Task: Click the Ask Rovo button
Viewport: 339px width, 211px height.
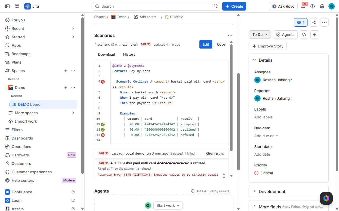Action: 283,6
